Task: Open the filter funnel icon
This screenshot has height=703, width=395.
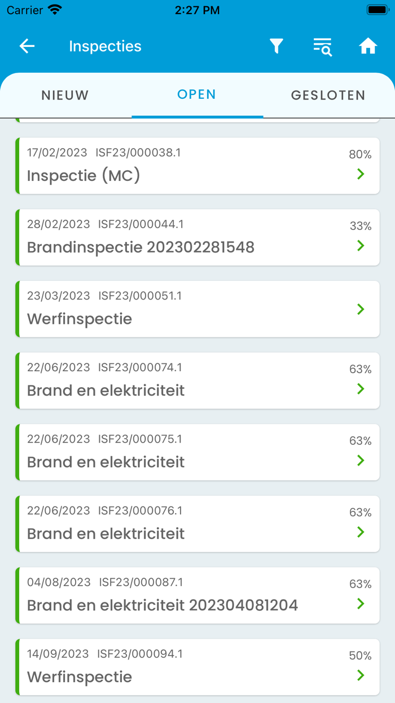Action: click(276, 46)
